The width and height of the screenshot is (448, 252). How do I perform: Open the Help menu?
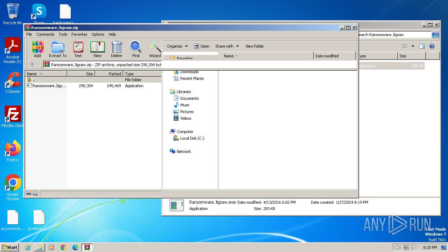(x=112, y=34)
